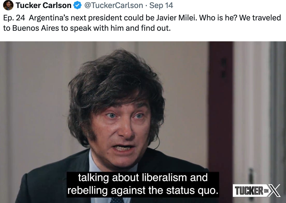Open the @TuckerCarlson handle link
The width and height of the screenshot is (286, 203).
pyautogui.click(x=113, y=5)
